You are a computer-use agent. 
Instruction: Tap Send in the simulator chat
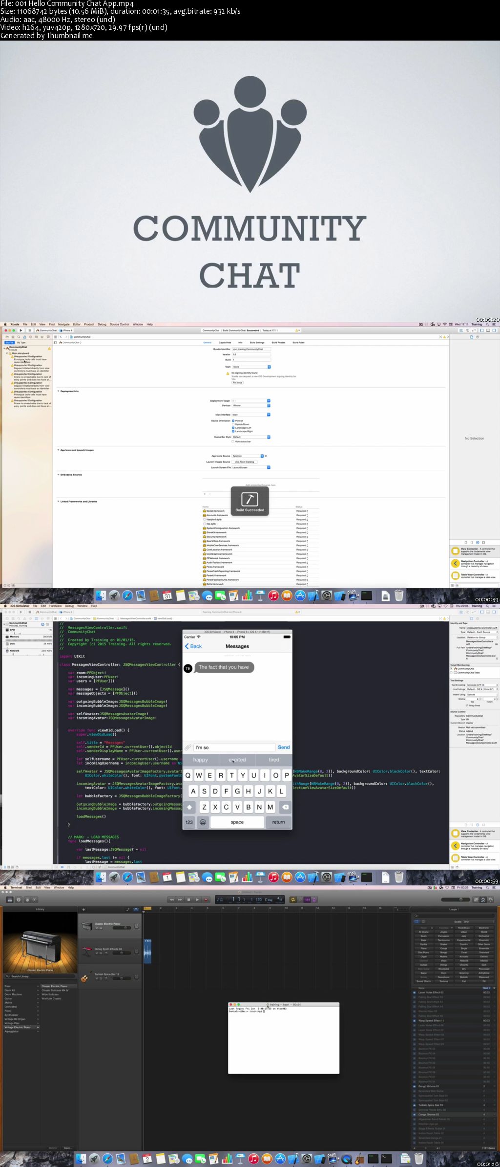pos(284,747)
